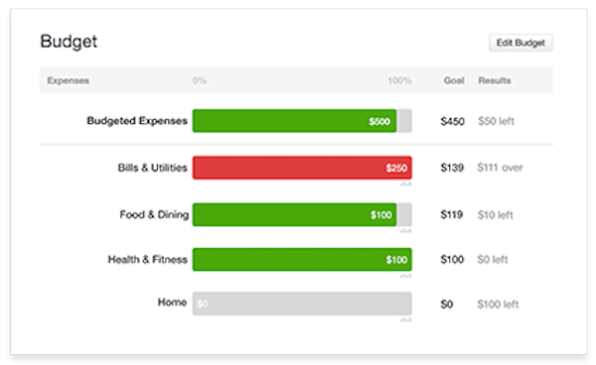Click the Expenses column header

[x=68, y=80]
